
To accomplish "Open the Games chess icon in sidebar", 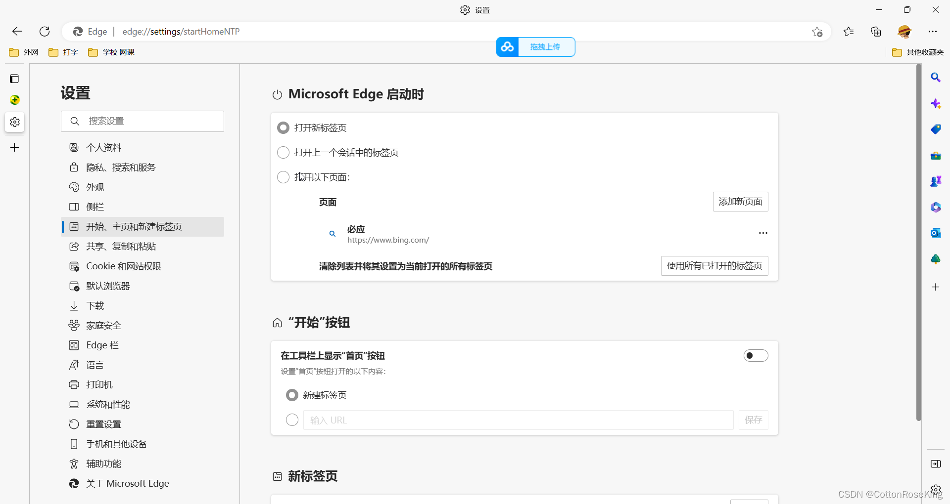I will pos(936,181).
